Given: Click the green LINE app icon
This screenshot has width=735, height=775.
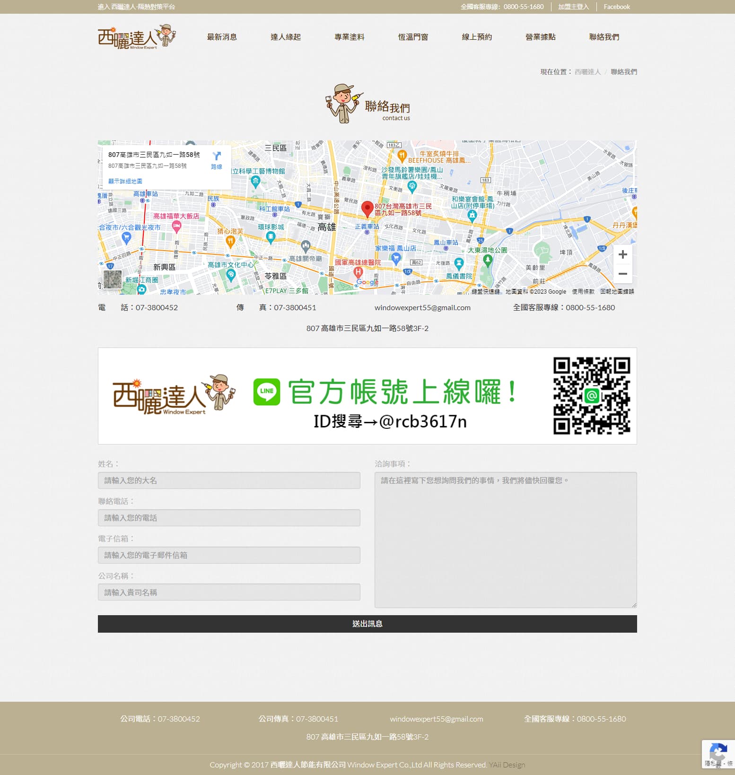Looking at the screenshot, I should click(267, 392).
